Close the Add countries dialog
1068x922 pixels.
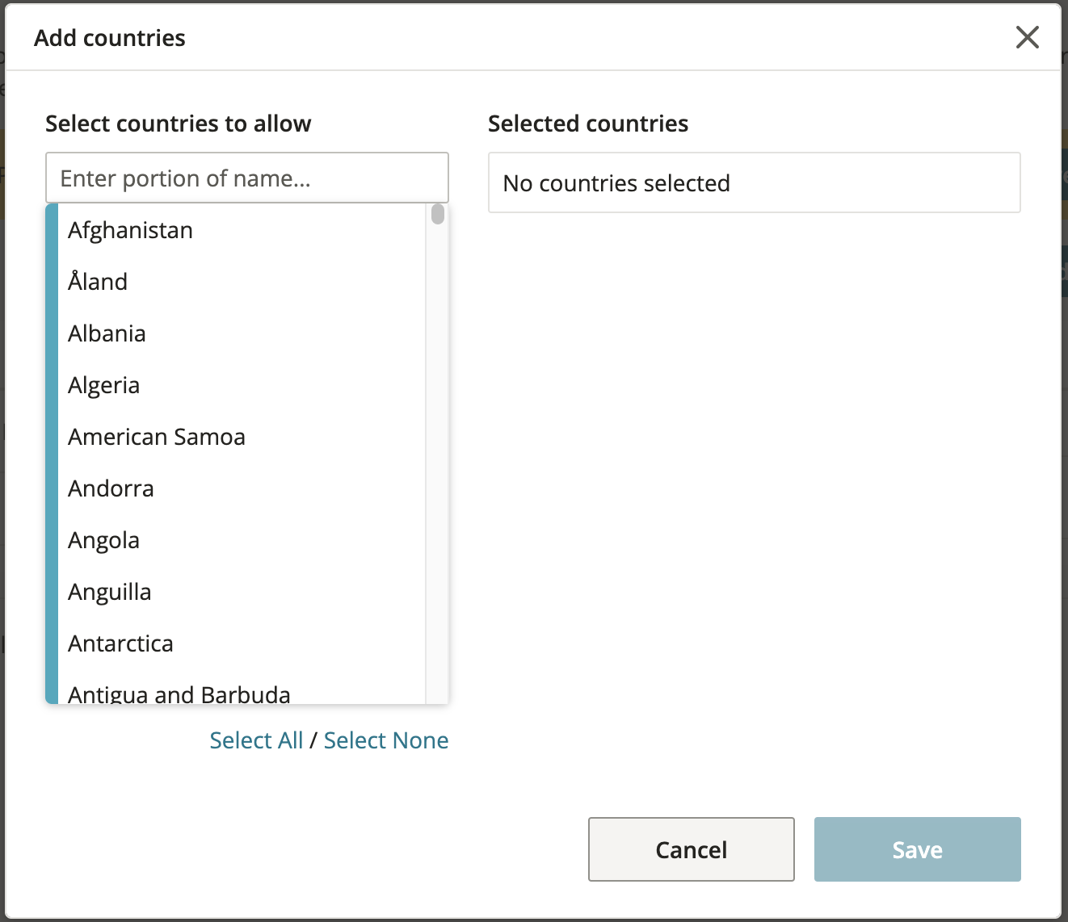point(1027,37)
